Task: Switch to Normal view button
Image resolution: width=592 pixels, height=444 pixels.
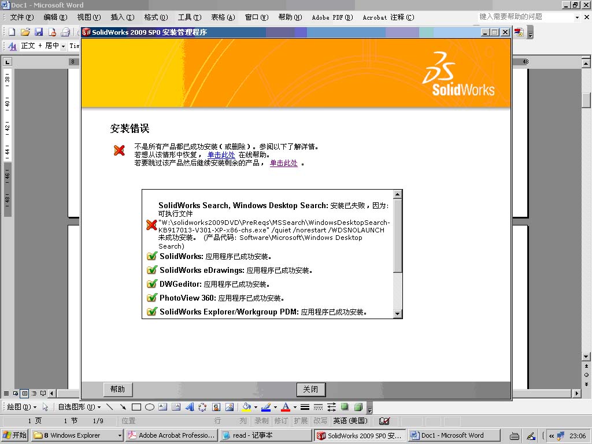Action: (6, 393)
